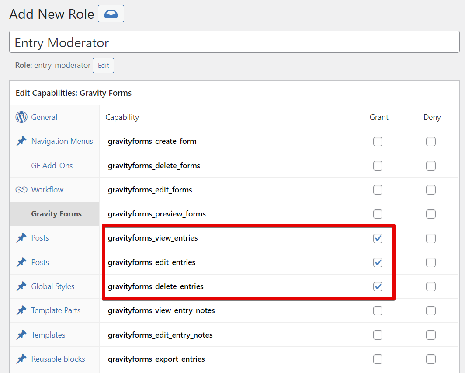Deny gravityforms_edit_forms capability
This screenshot has height=373, width=465.
(x=431, y=190)
